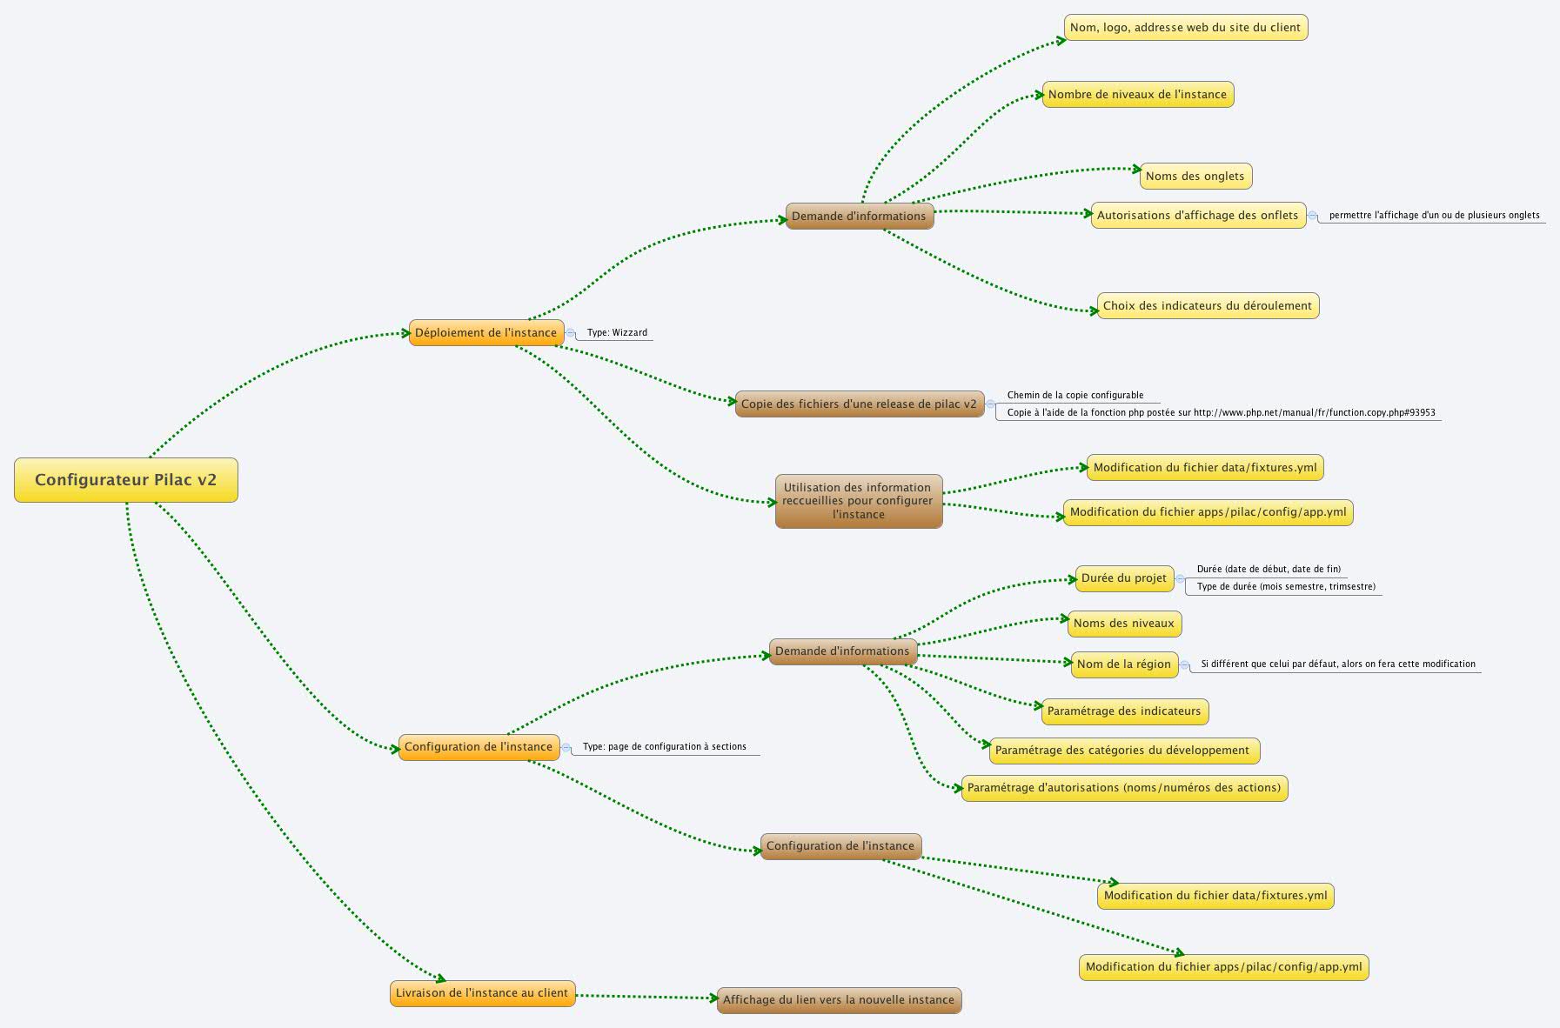Select the Paramétrage des indicateurs node

(x=1124, y=711)
